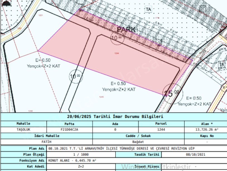Click the half-circle symbol in top-left corner
227x171 pixels.
pyautogui.click(x=6, y=3)
